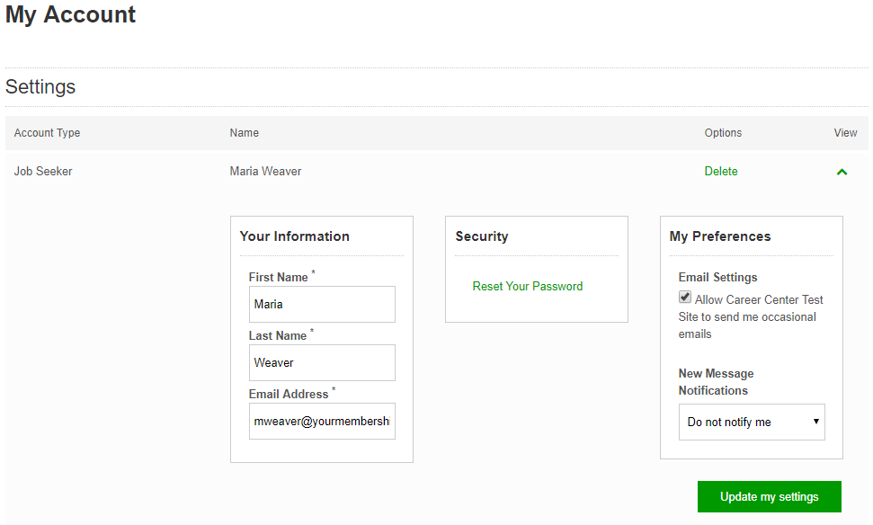This screenshot has width=873, height=525.
Task: Click Maria Weaver in the accounts table
Action: (x=264, y=171)
